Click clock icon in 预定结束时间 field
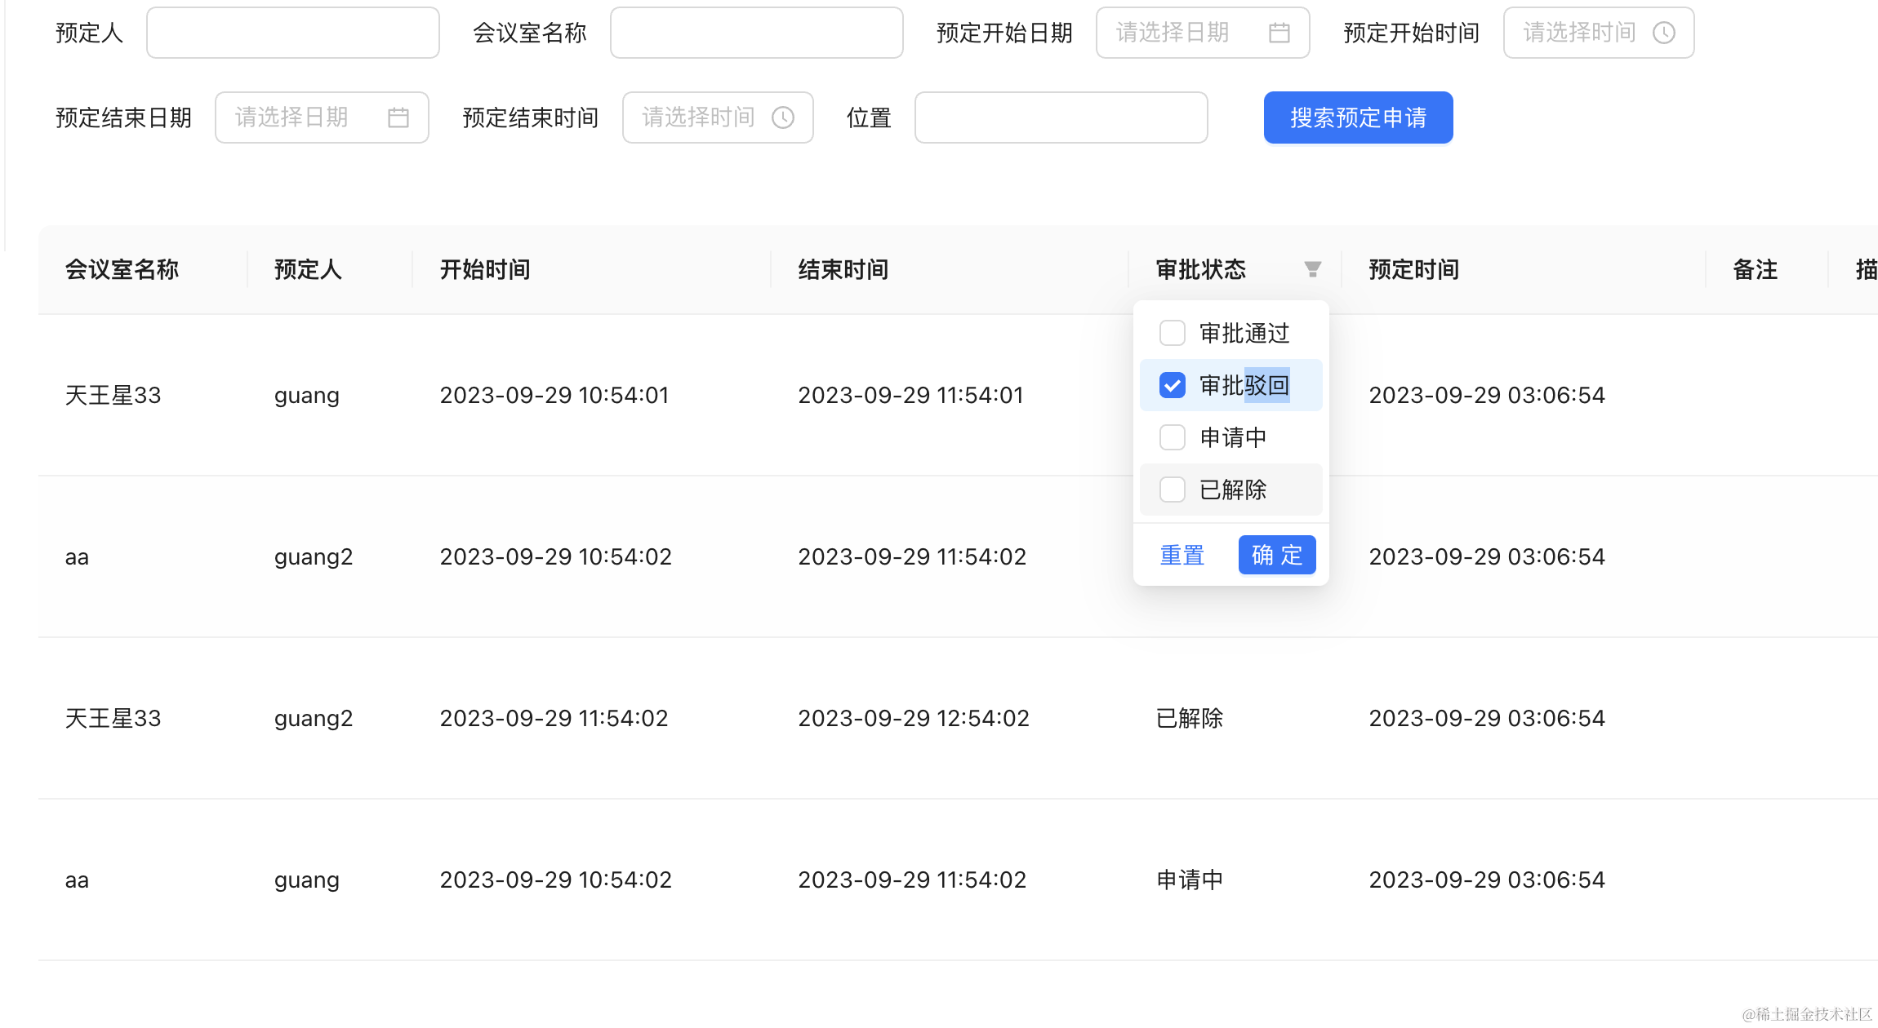This screenshot has height=1028, width=1878. 782,117
